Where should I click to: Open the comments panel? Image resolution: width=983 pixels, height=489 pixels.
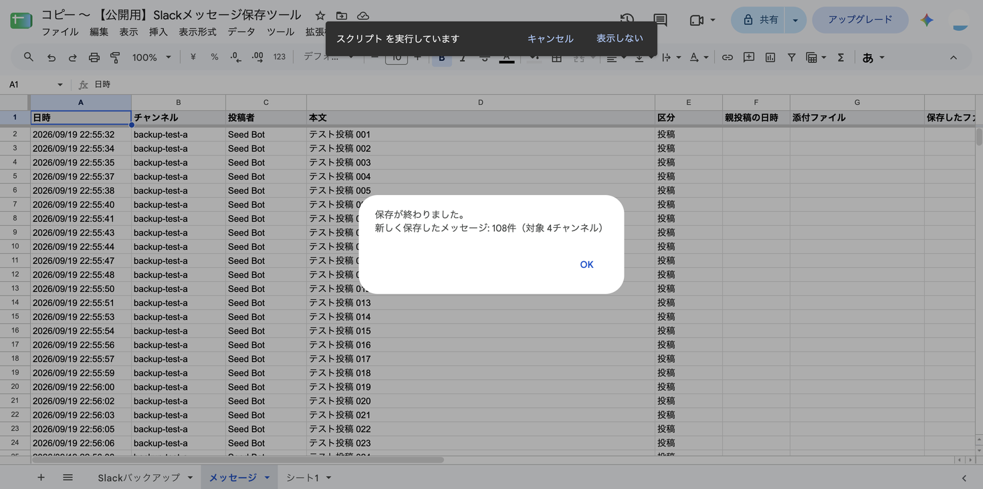(x=660, y=19)
